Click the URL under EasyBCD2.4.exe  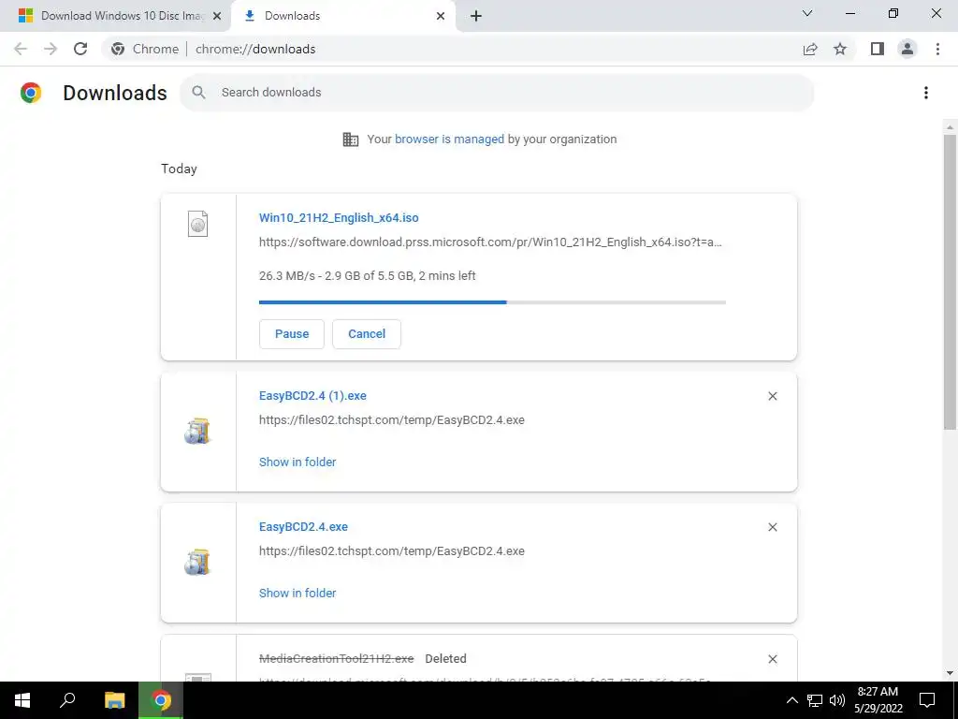click(x=392, y=550)
